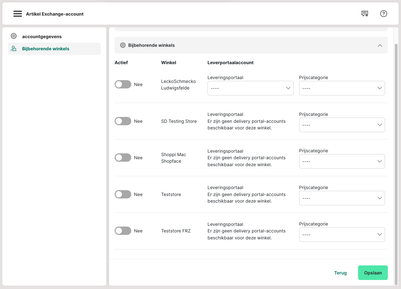Turn on the Shoppi Mac Shopface toggle
This screenshot has width=401, height=289.
pyautogui.click(x=123, y=158)
